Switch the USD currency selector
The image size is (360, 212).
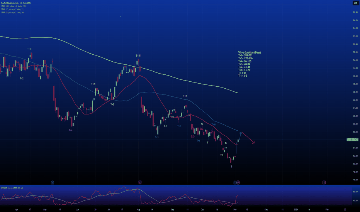(355, 3)
